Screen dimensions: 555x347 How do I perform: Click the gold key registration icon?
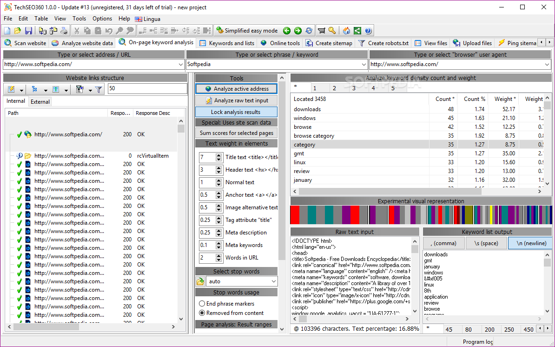pyautogui.click(x=332, y=31)
